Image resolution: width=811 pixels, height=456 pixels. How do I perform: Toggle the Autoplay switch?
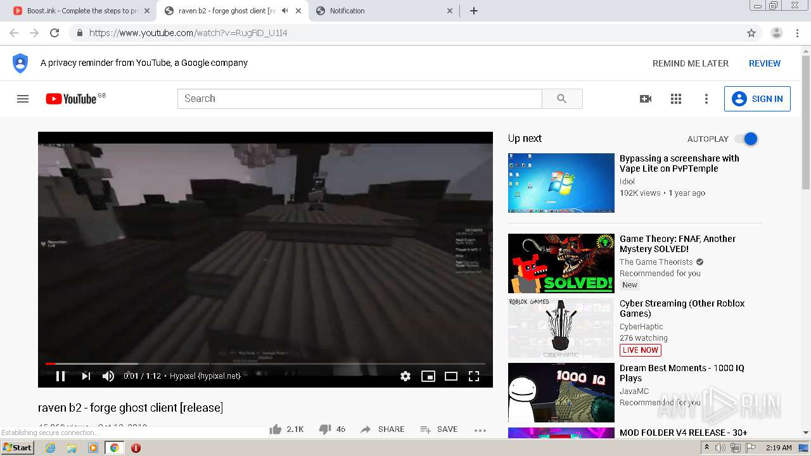(746, 139)
